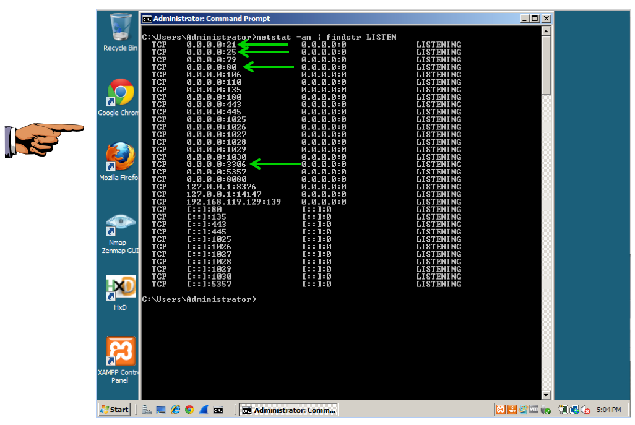Click the Start button

[114, 410]
